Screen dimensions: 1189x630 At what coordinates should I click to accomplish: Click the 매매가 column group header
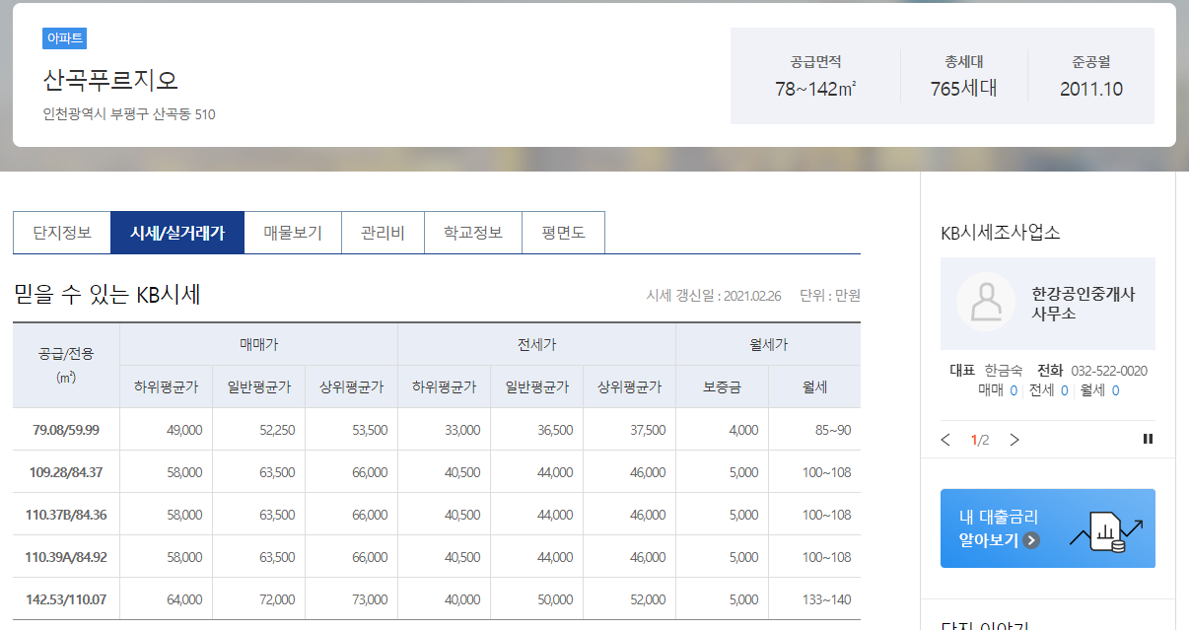coord(258,345)
